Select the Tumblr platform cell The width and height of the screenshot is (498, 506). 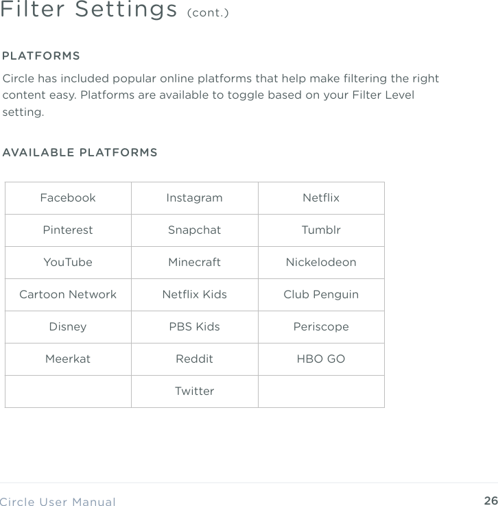click(x=321, y=230)
